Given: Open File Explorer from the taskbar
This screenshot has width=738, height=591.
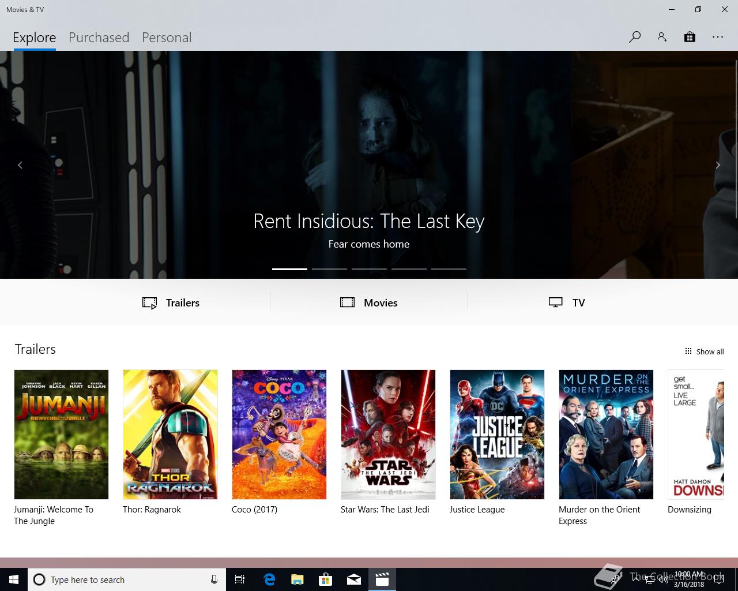Looking at the screenshot, I should [x=298, y=579].
